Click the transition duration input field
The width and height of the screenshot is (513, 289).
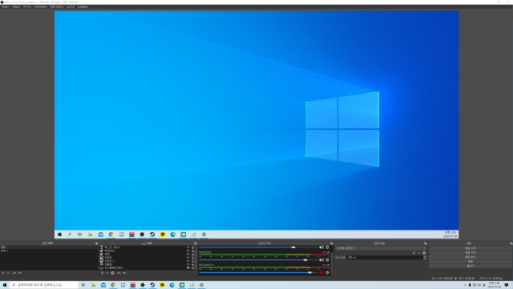click(384, 258)
